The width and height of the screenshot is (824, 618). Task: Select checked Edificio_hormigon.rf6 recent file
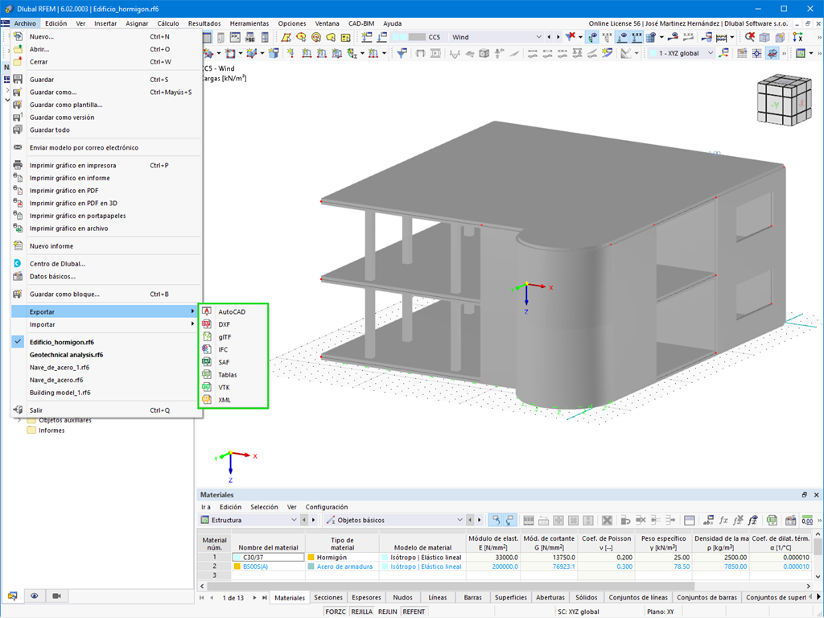coord(61,342)
